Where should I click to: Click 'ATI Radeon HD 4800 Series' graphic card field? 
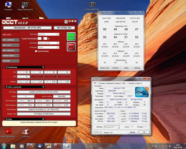44,114
